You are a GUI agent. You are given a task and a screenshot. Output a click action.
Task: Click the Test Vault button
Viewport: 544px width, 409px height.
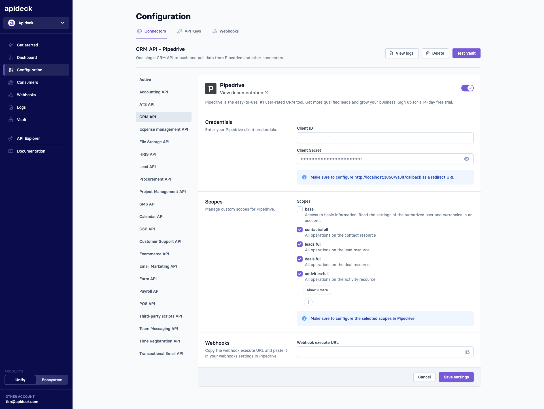(466, 53)
